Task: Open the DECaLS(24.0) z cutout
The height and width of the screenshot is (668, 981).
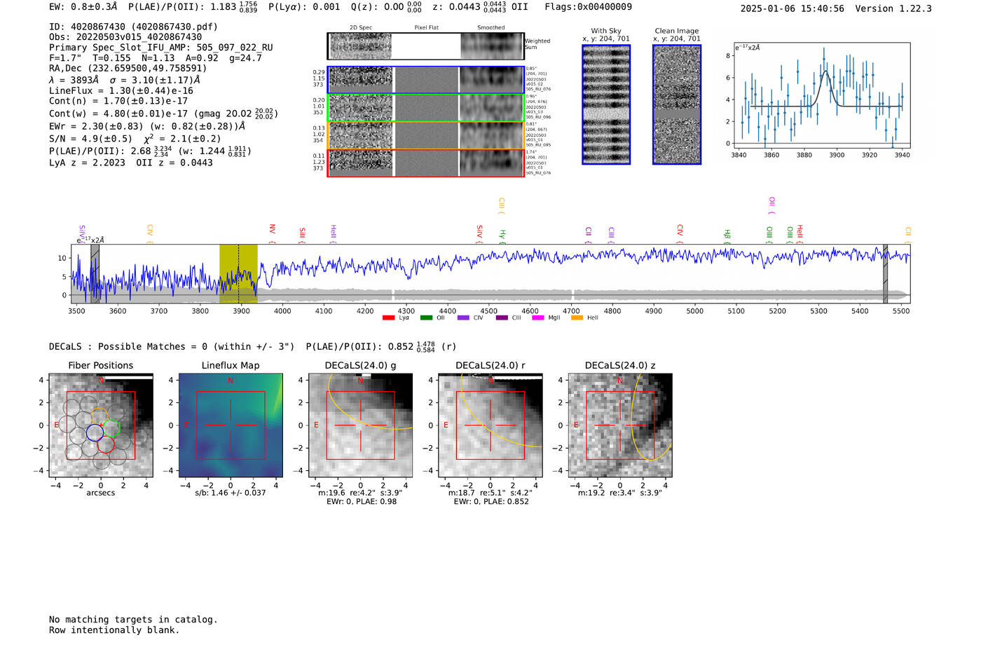Action: click(x=620, y=425)
